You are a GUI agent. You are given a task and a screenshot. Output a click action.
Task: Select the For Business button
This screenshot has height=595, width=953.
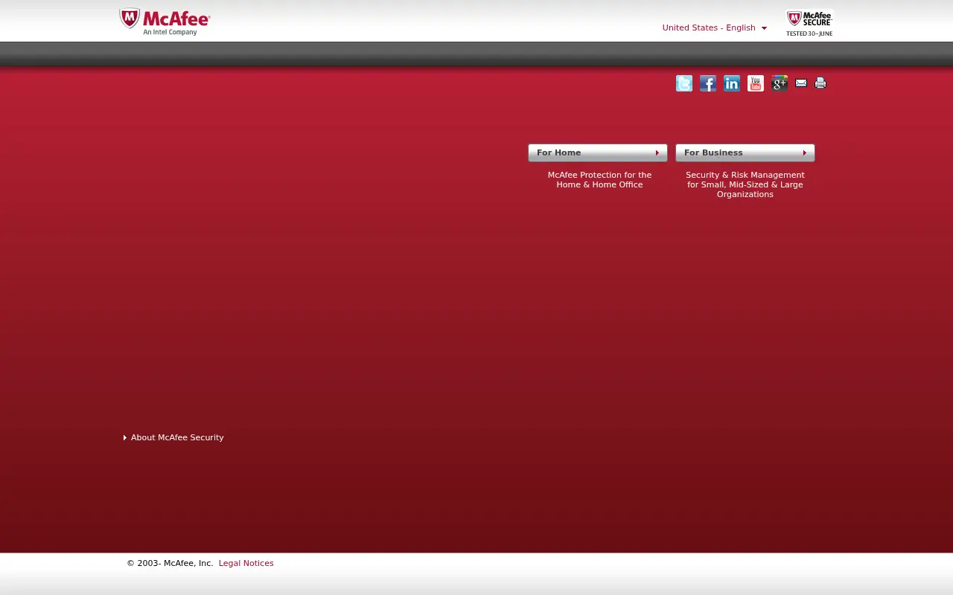(x=745, y=152)
